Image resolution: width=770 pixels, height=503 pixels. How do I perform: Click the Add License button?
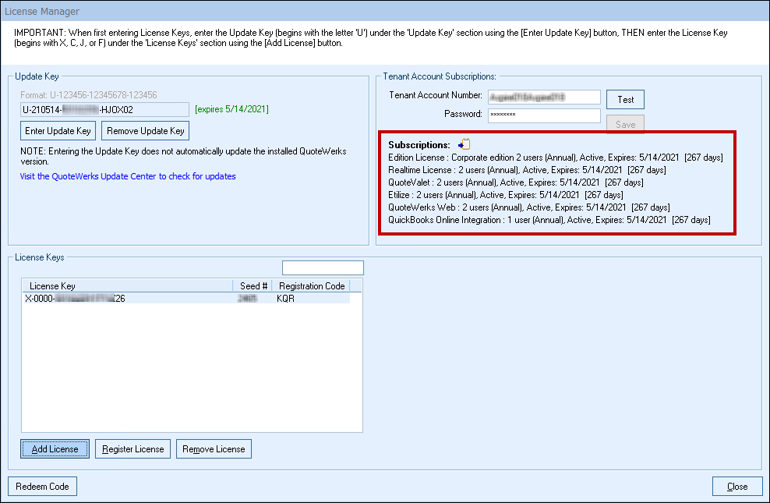(55, 449)
